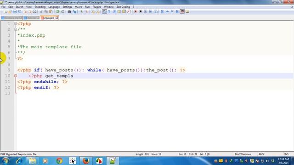Click the Cut scissors icon

coord(41,11)
